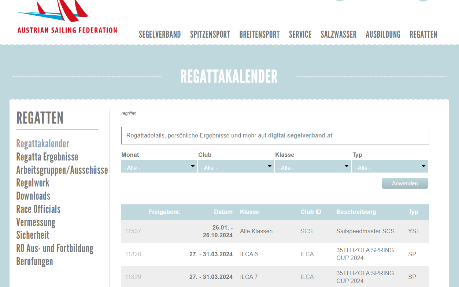Open regatta number 11537
The image size is (459, 287).
click(133, 231)
